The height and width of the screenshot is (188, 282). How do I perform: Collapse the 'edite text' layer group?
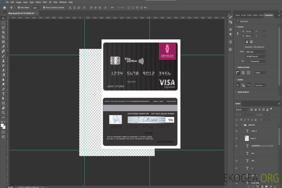click(x=242, y=125)
